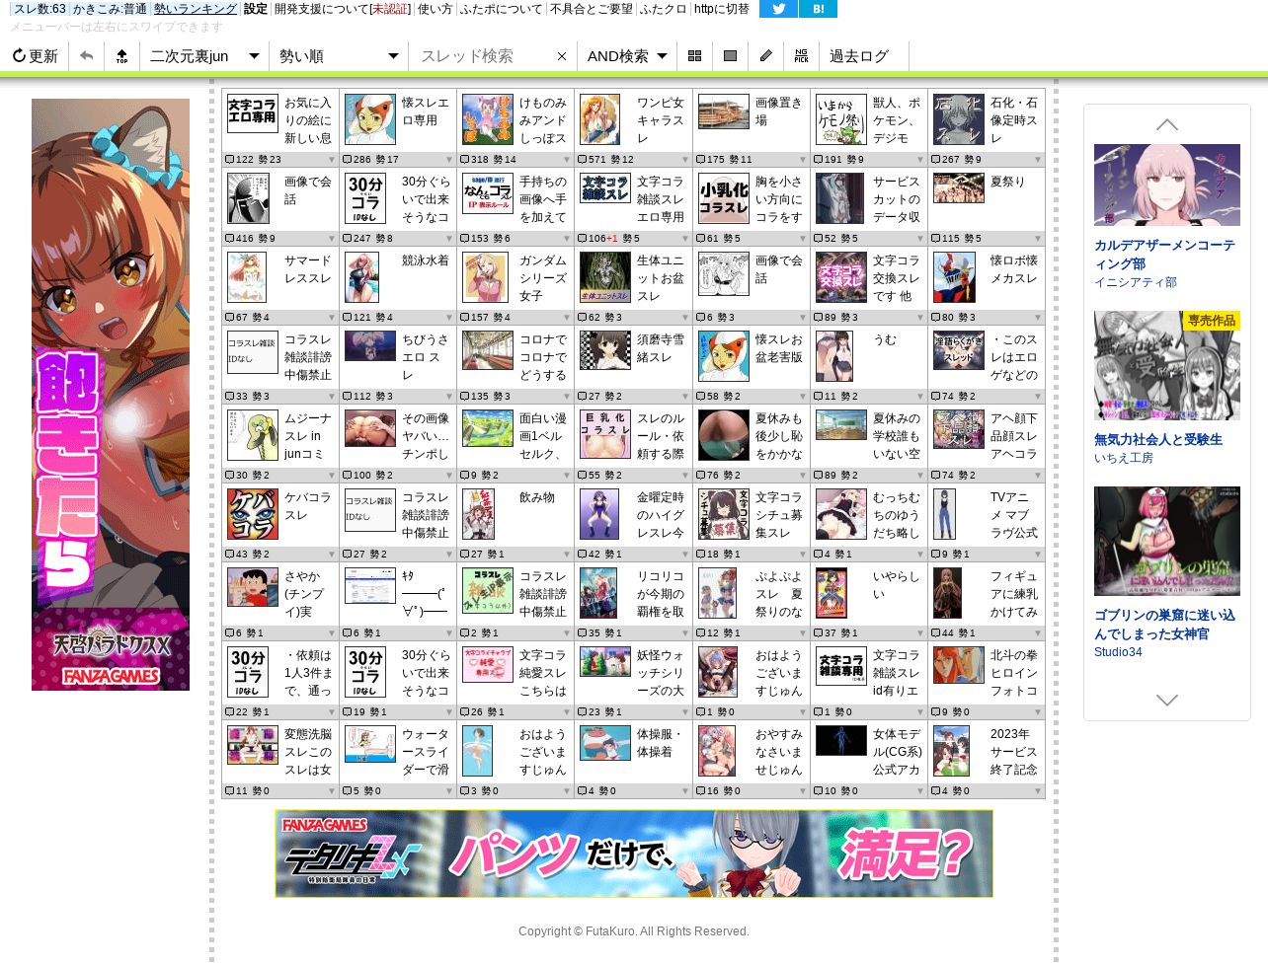Open thread text リコリコが今期の覇権を取

(x=661, y=594)
